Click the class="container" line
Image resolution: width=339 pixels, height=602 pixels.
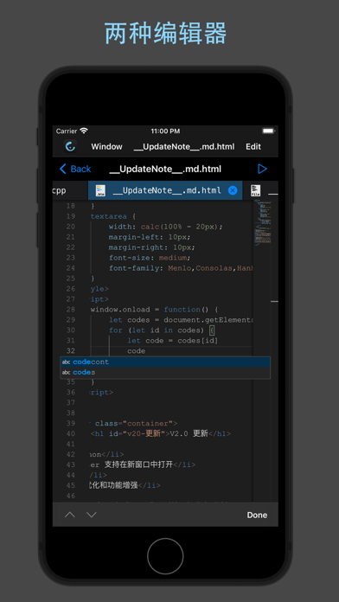[134, 424]
